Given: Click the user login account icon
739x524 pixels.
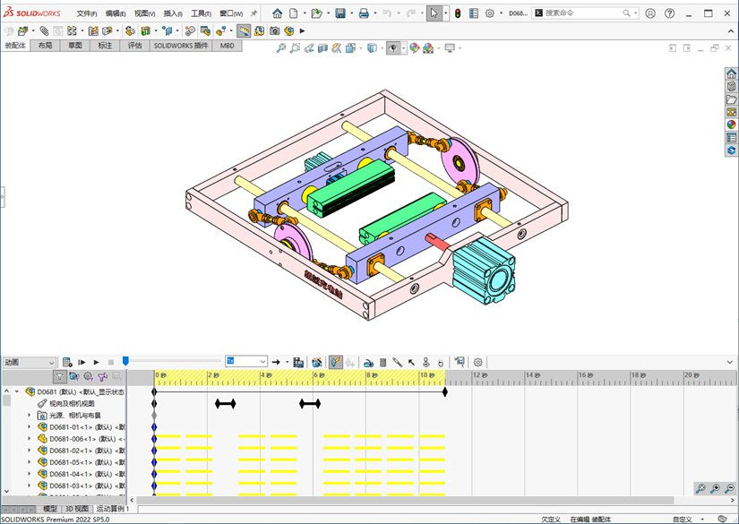Looking at the screenshot, I should pos(650,13).
